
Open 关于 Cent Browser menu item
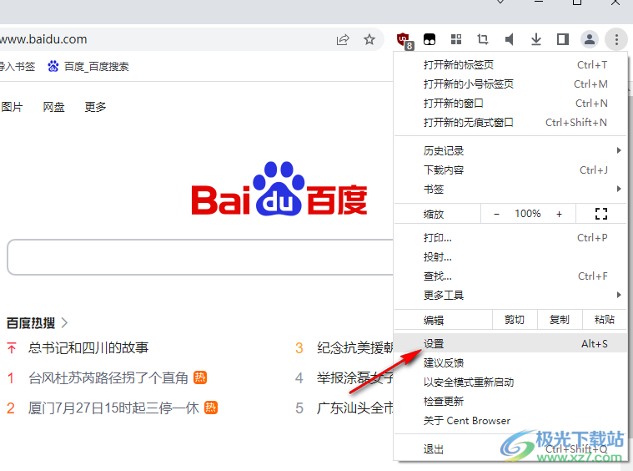tap(510, 420)
